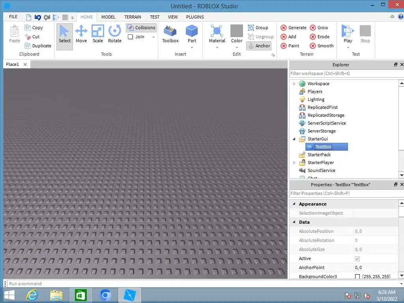The height and width of the screenshot is (303, 404).
Task: Open the Join dropdown arrow
Action: (x=153, y=37)
